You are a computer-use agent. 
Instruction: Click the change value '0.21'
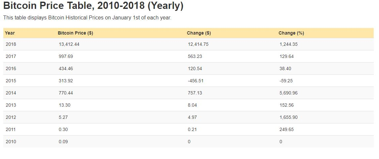192,129
